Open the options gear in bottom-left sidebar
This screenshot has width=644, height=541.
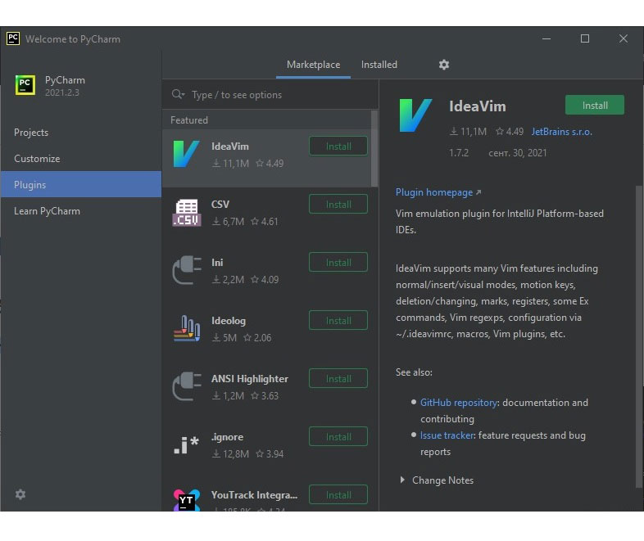20,494
